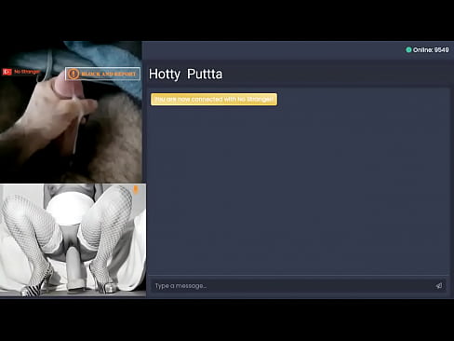Select the lower self video feed
Screen dimensions: 454x341
click(73, 239)
